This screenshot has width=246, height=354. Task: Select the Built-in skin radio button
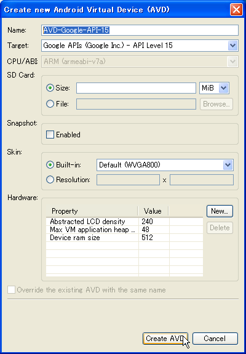[50, 165]
